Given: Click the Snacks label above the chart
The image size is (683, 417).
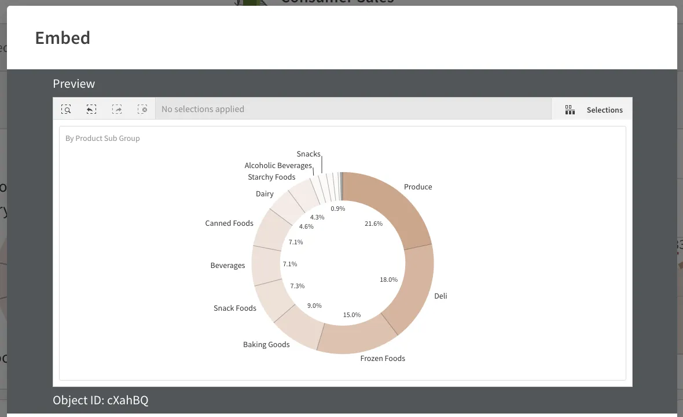Looking at the screenshot, I should click(x=308, y=154).
